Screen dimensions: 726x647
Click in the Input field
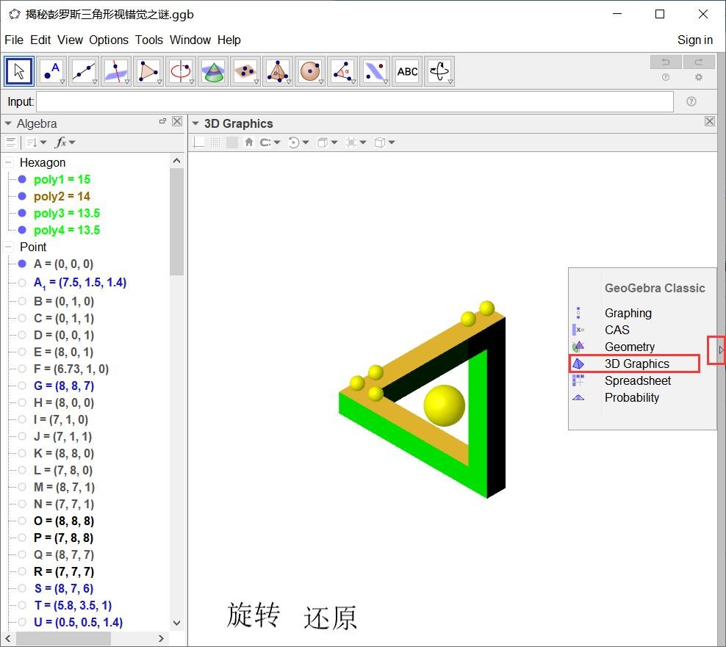point(354,101)
